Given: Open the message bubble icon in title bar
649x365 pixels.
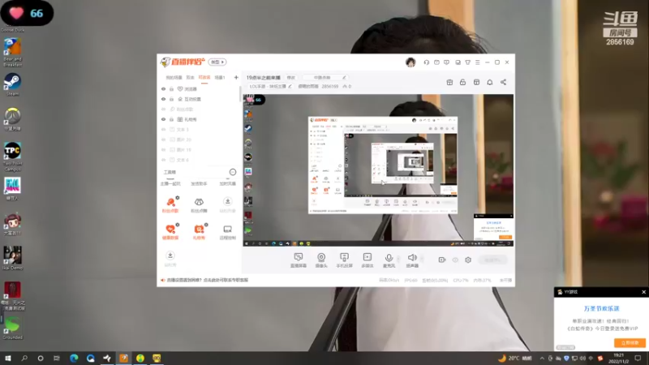Looking at the screenshot, I should tap(447, 62).
